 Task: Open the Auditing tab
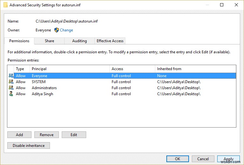(80, 41)
